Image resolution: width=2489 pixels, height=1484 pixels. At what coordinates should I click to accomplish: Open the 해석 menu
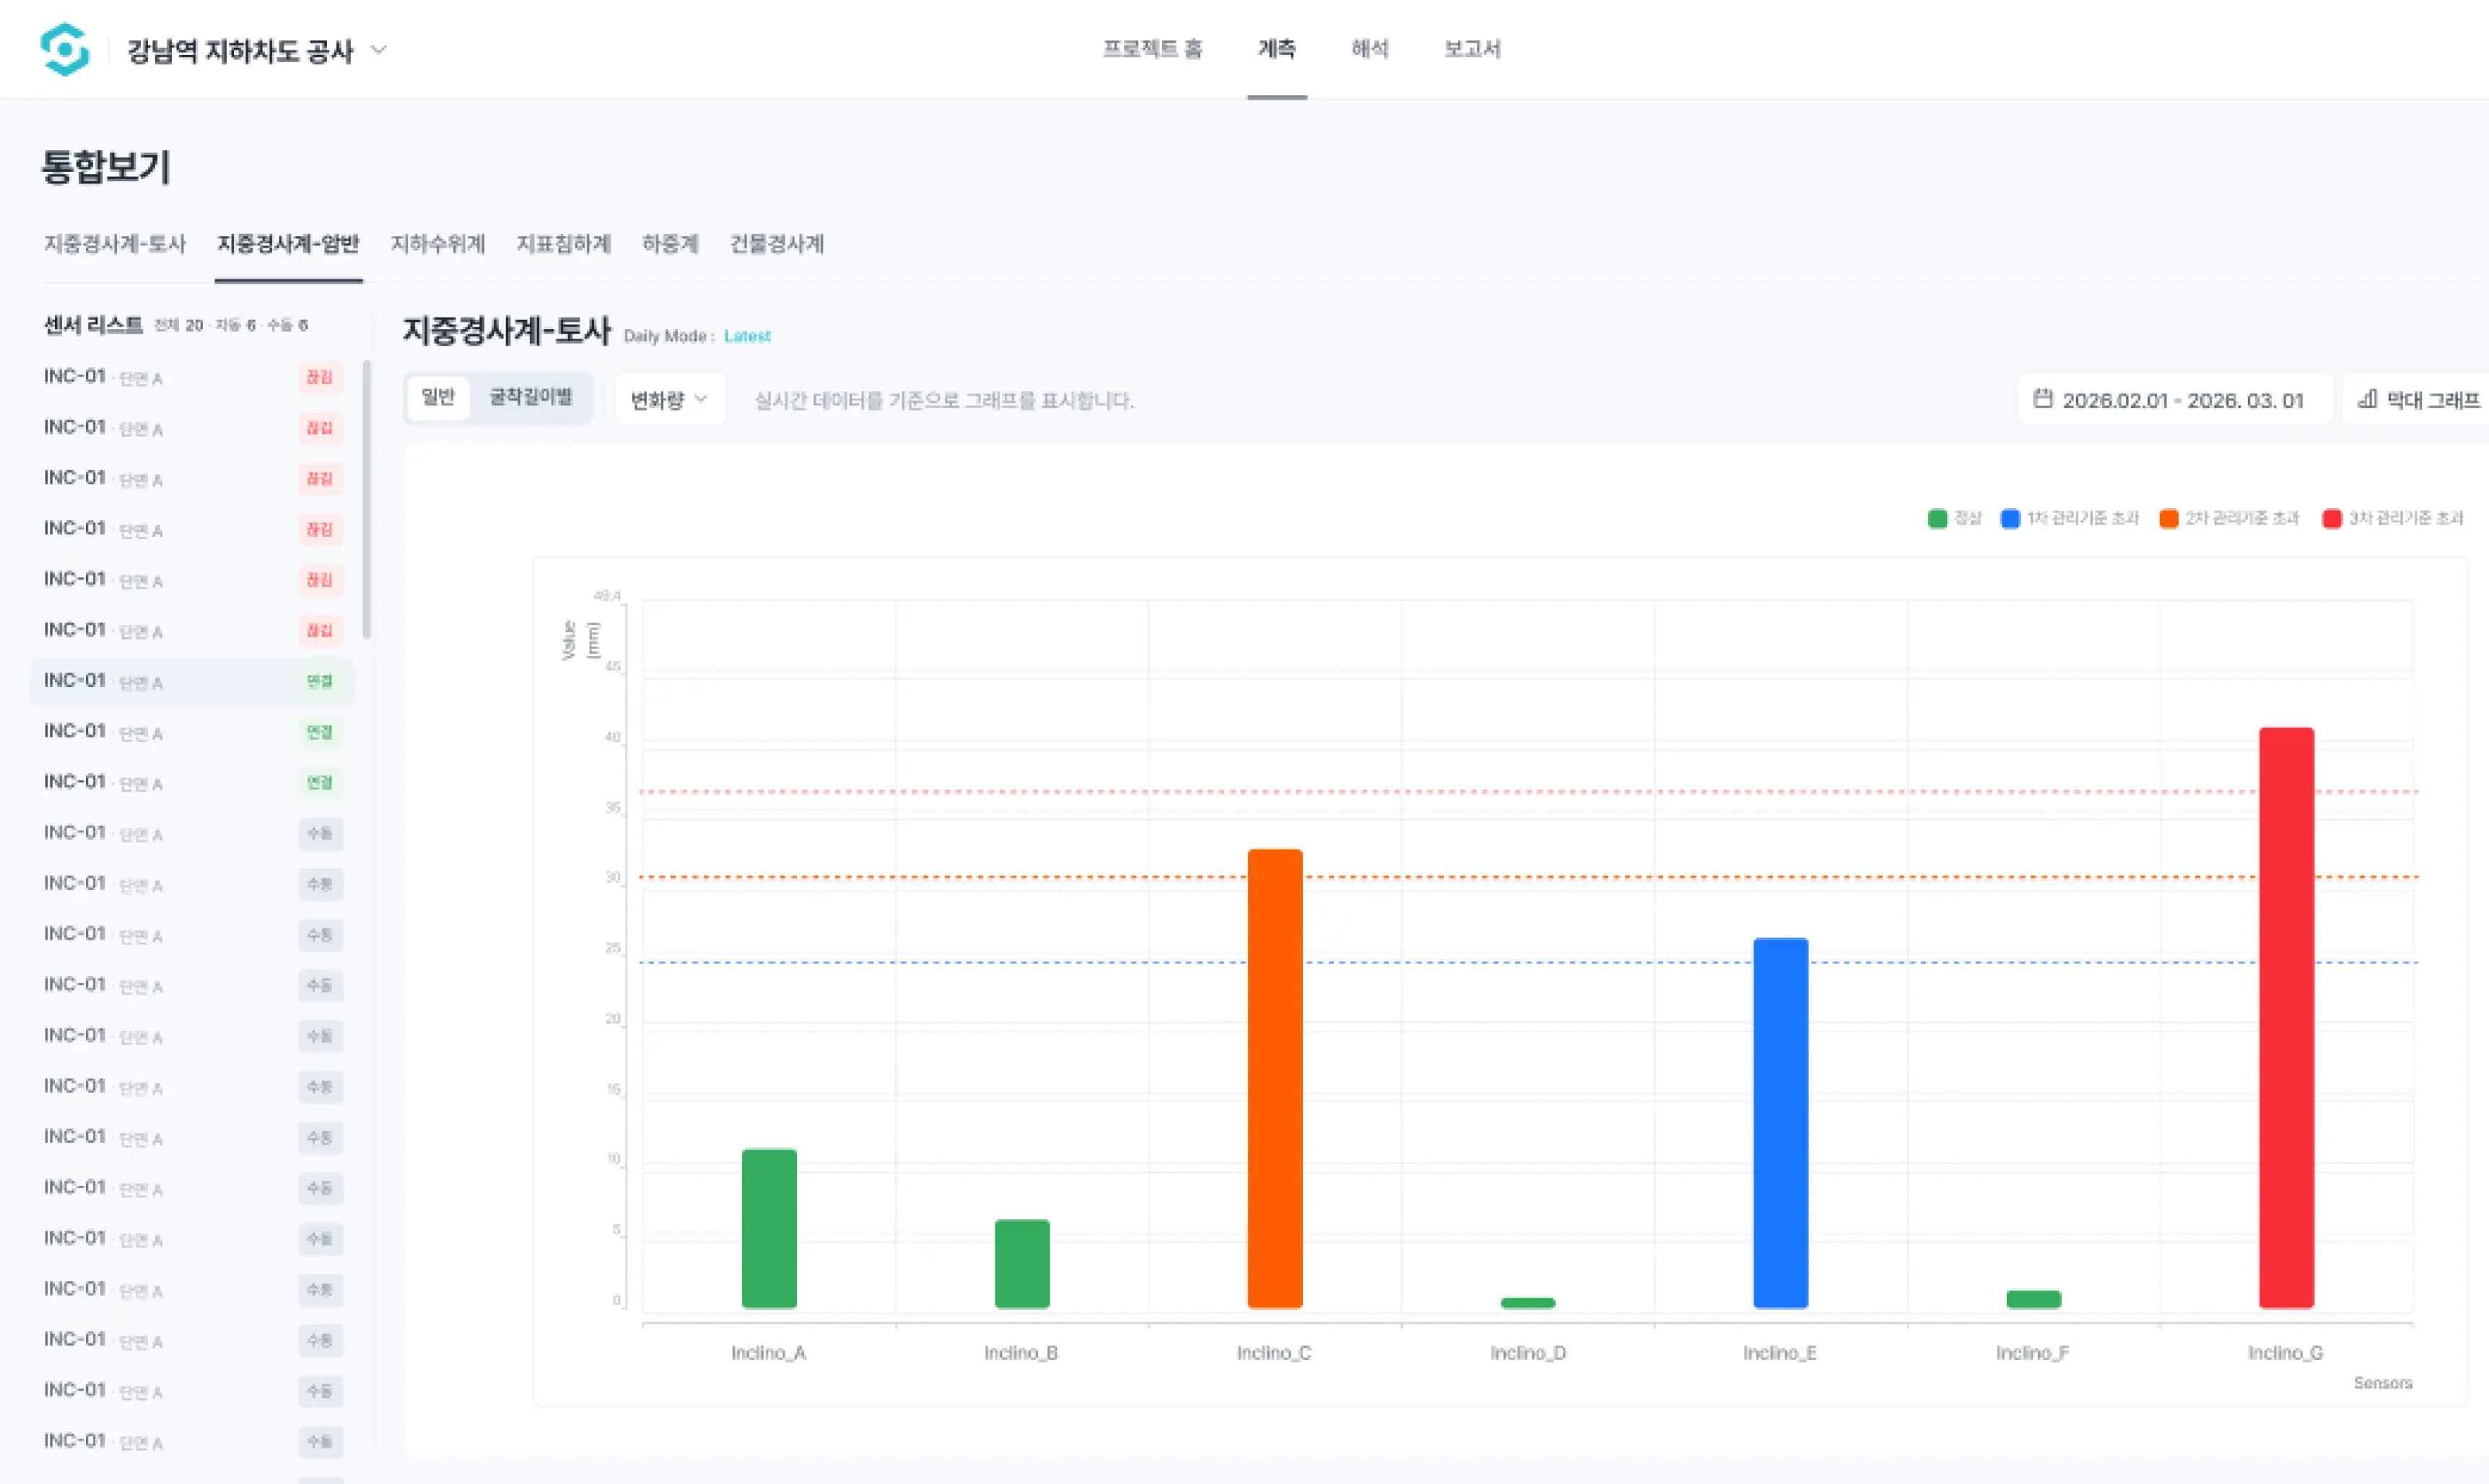(1370, 49)
